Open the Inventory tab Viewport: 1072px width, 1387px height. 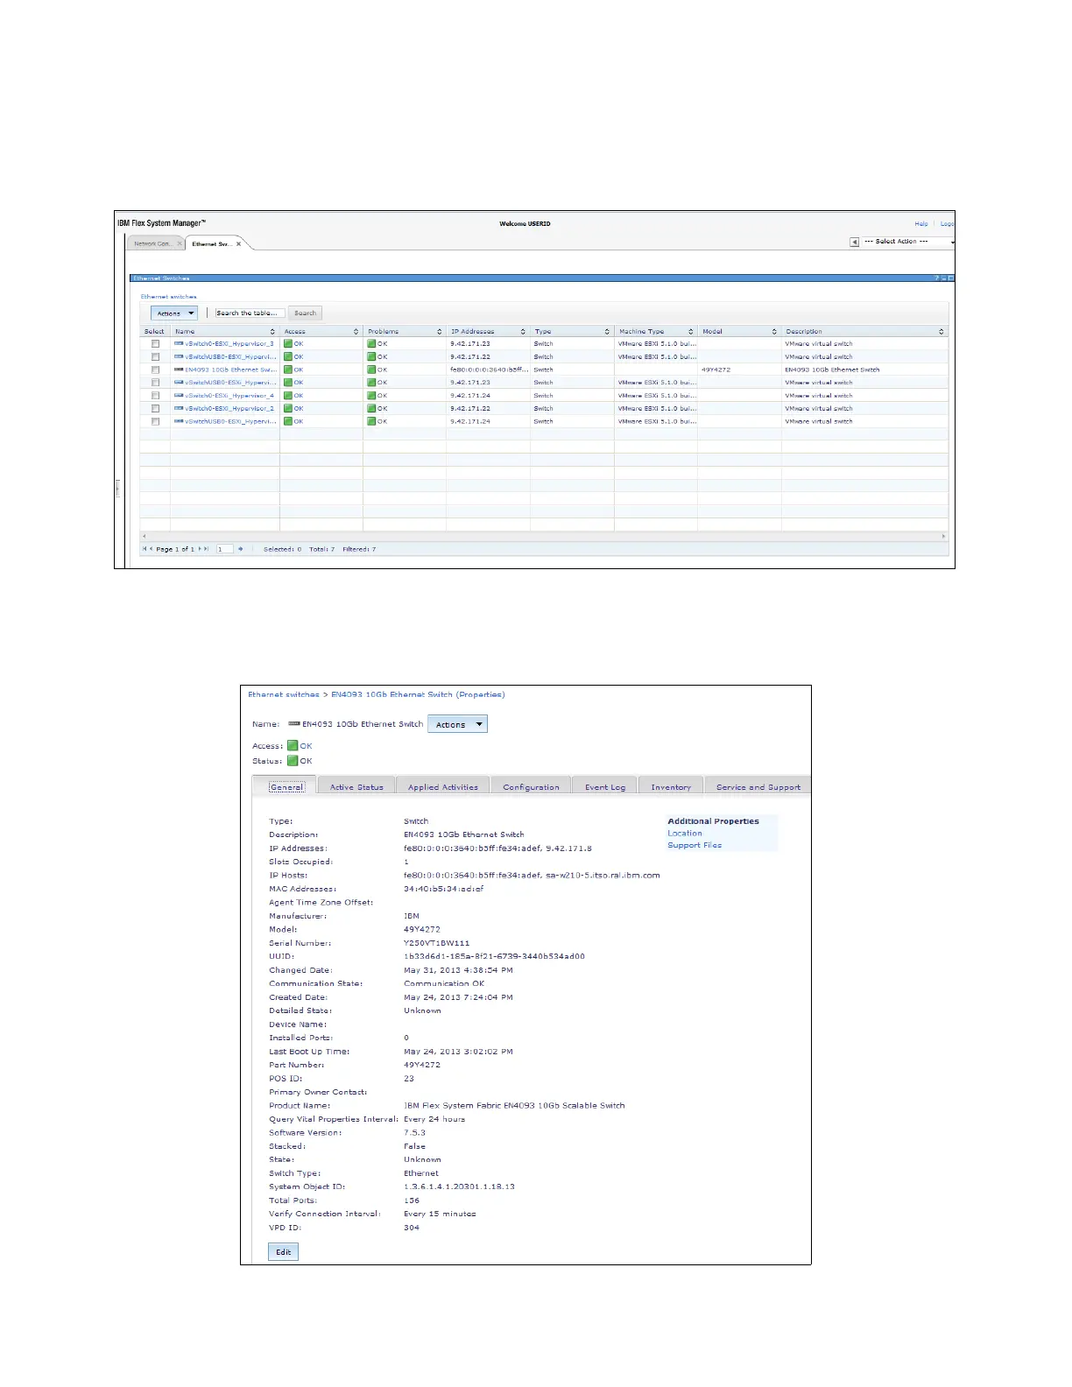(x=671, y=787)
